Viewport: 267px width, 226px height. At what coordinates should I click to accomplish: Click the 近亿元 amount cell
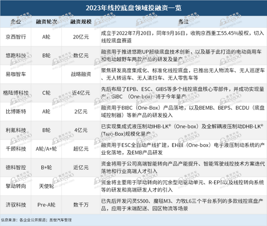tap(81, 168)
